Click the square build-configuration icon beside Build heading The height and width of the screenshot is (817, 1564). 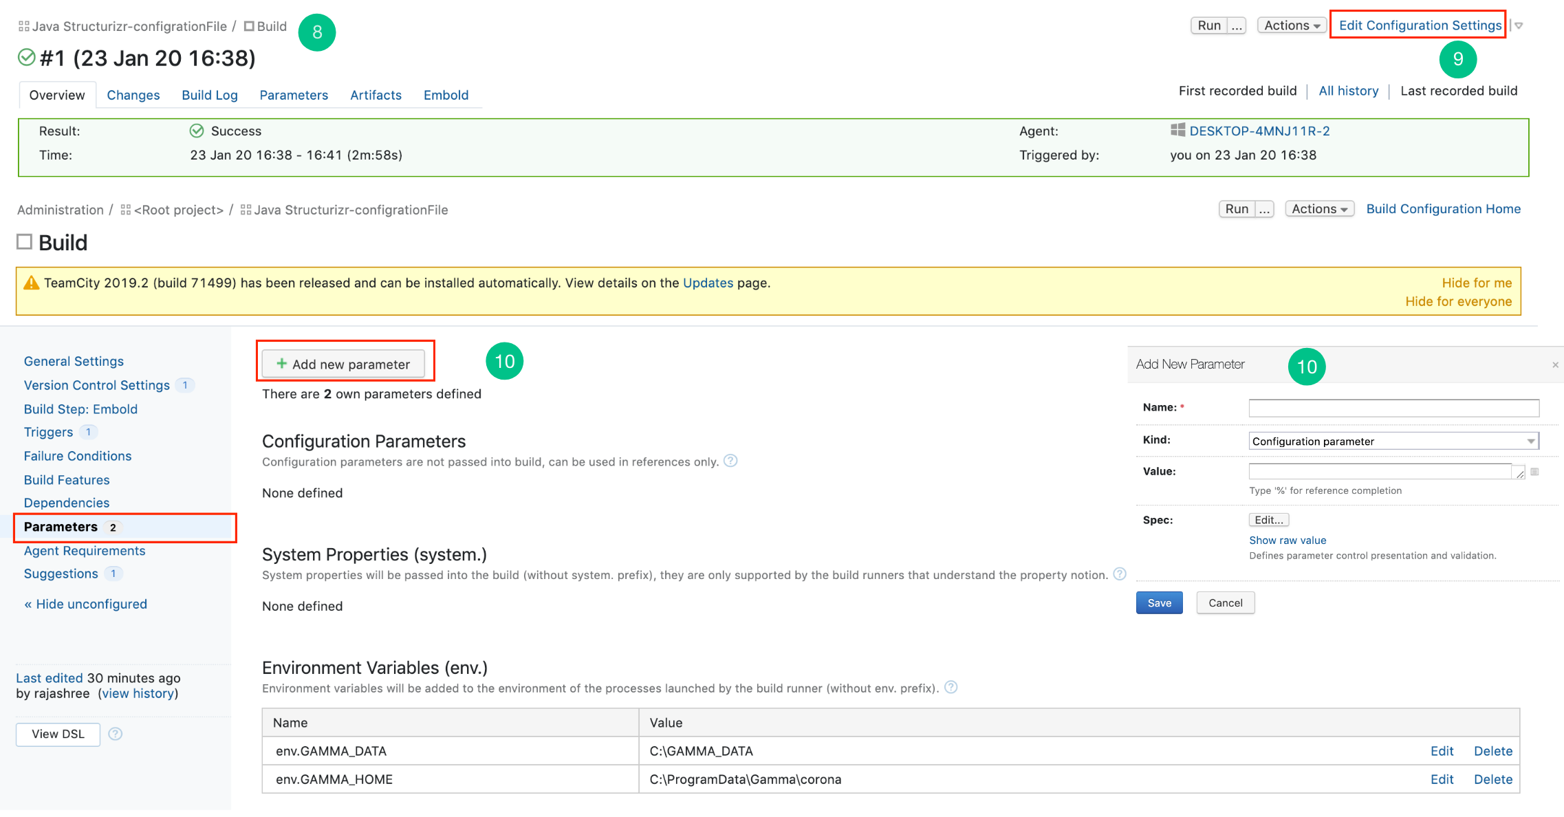[x=24, y=241]
